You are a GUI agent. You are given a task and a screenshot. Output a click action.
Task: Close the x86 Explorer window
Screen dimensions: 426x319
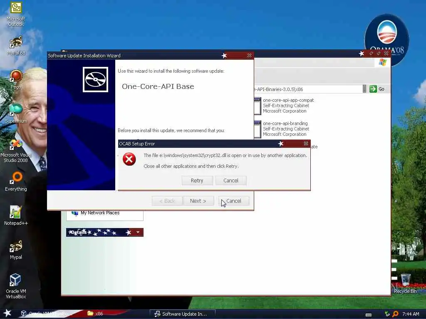(386, 54)
